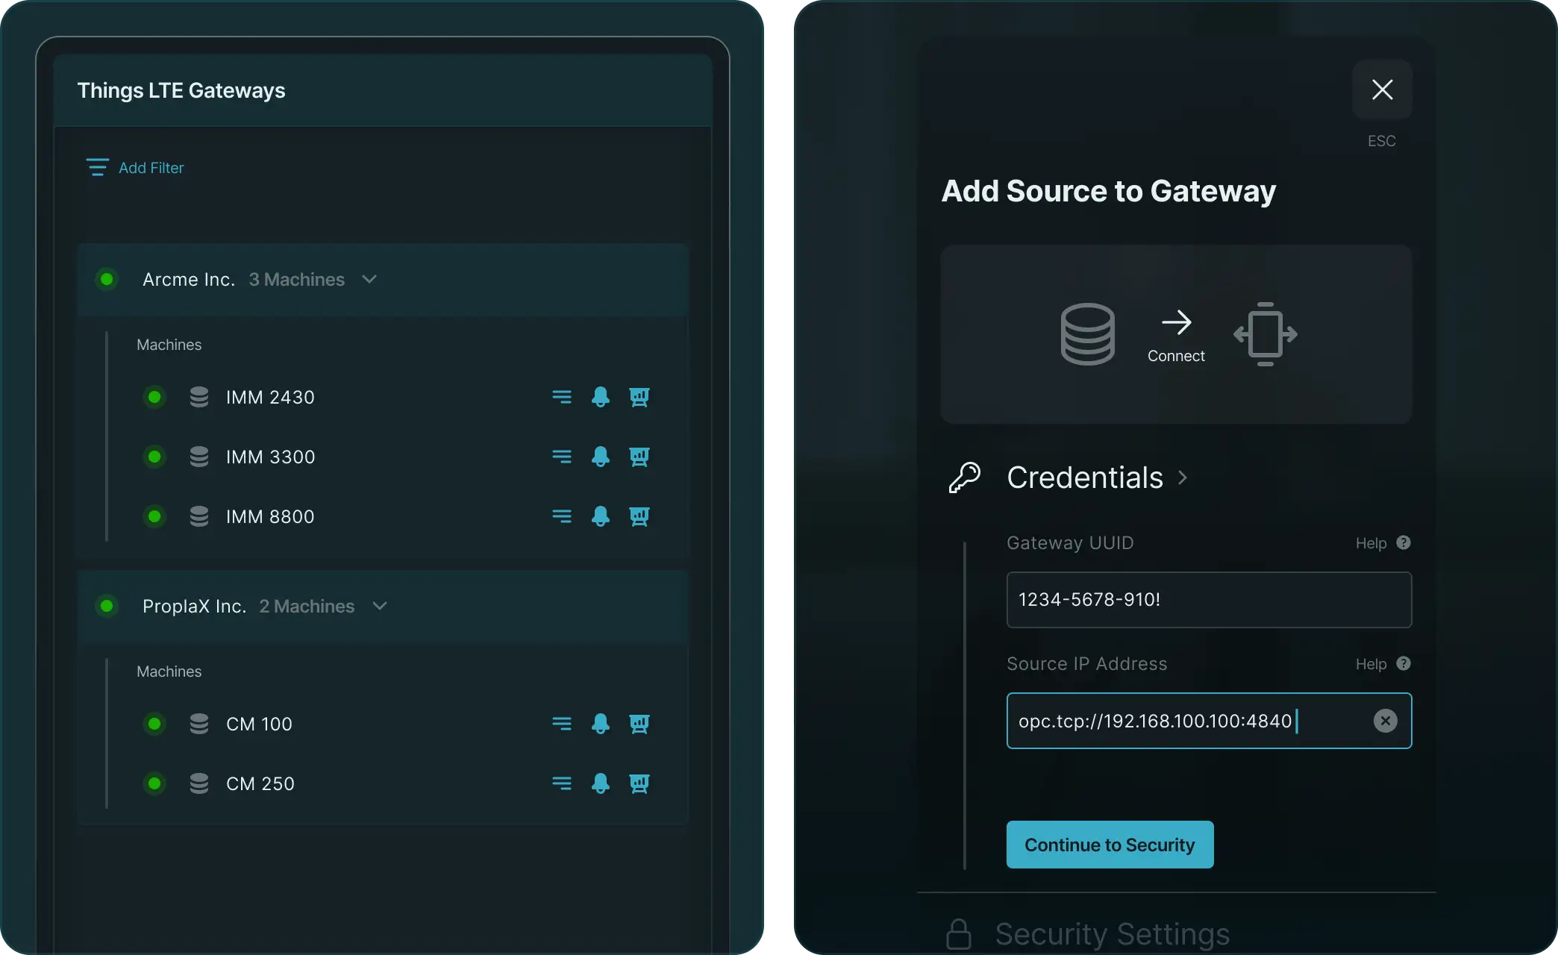The height and width of the screenshot is (955, 1558).
Task: Open the Security Settings section
Action: click(1112, 933)
